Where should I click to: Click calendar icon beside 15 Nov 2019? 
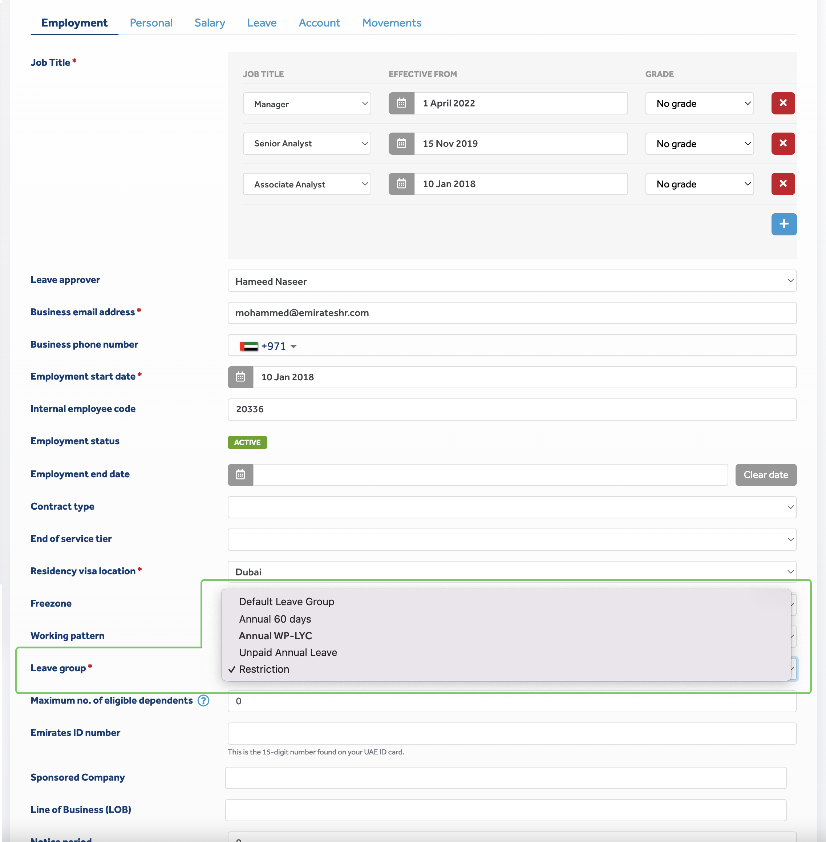coord(401,143)
